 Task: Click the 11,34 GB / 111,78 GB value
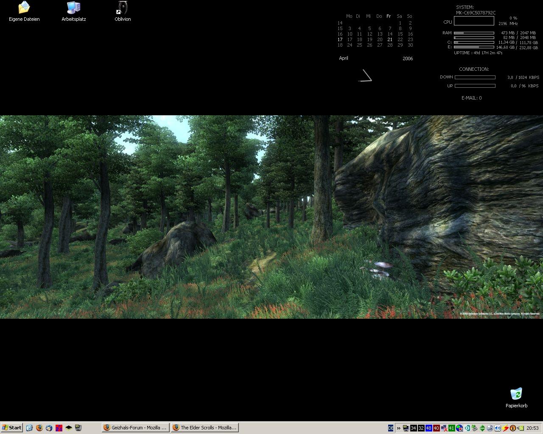pos(518,42)
